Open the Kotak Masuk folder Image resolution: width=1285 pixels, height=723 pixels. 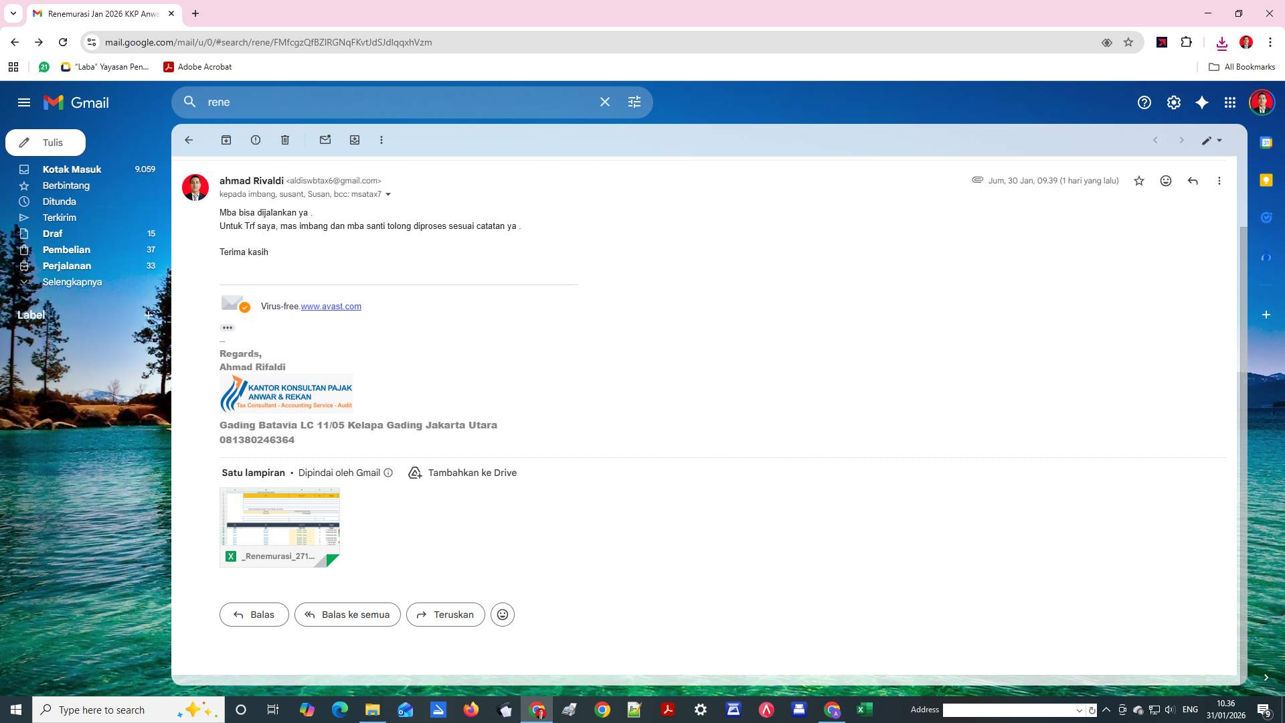[72, 169]
